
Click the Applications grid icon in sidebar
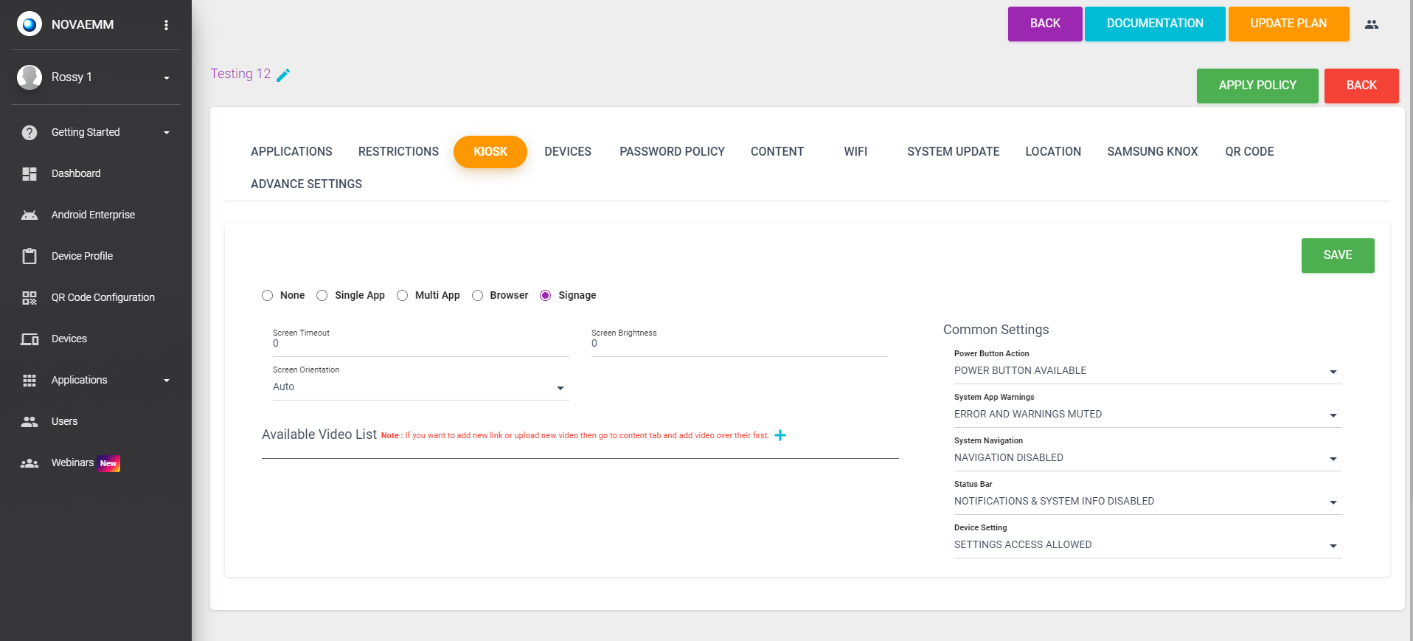pos(29,381)
